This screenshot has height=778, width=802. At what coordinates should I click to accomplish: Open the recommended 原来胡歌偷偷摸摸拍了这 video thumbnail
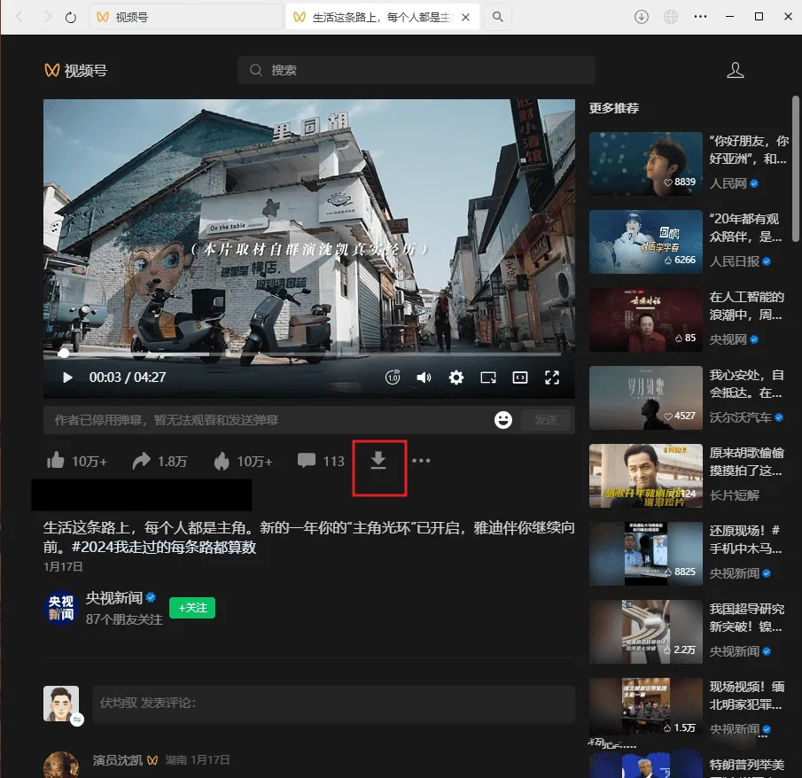pyautogui.click(x=645, y=476)
